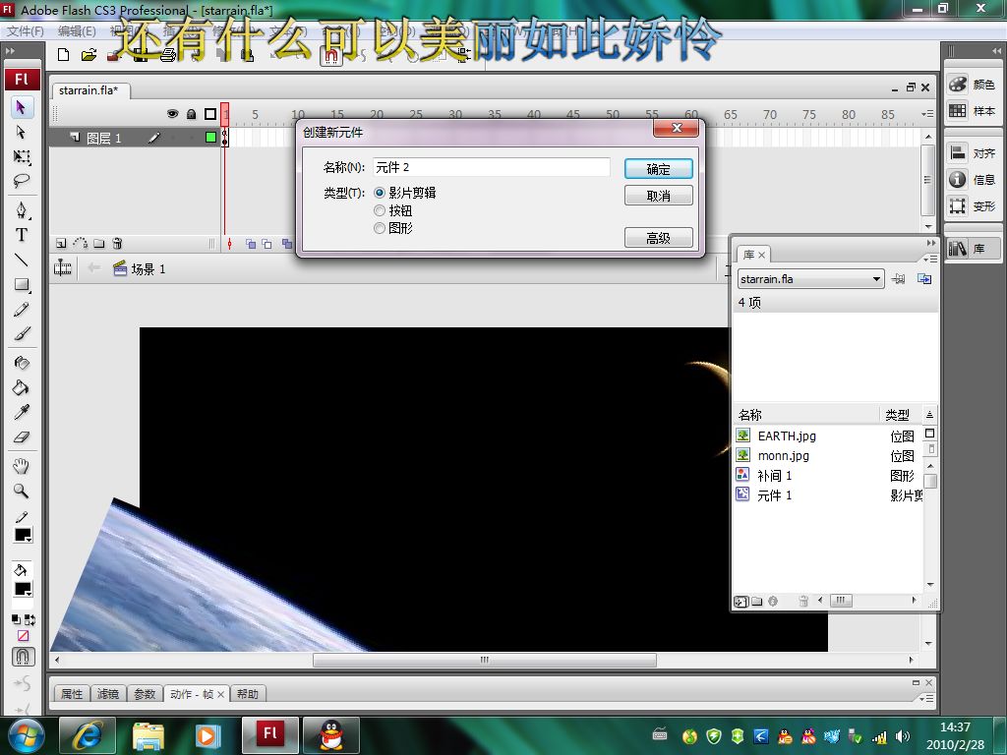Create a new folder in the Library panel

pyautogui.click(x=757, y=602)
